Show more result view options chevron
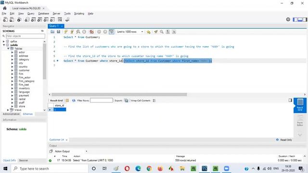The height and width of the screenshot is (173, 308). [x=300, y=135]
